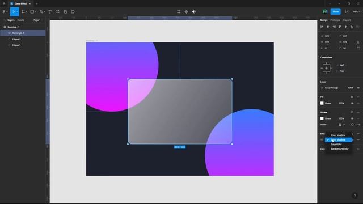Switch to the Assets tab

click(x=21, y=20)
